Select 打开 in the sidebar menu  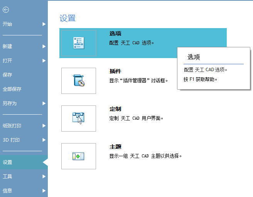pyautogui.click(x=7, y=61)
